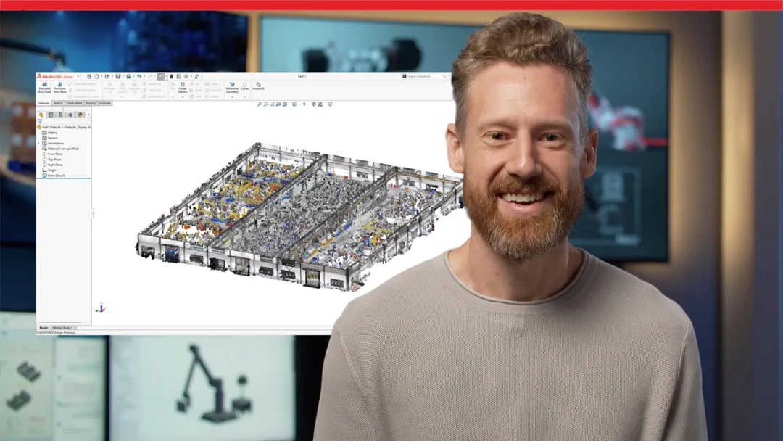Print the document using the Print icon
The width and height of the screenshot is (783, 441).
[129, 76]
